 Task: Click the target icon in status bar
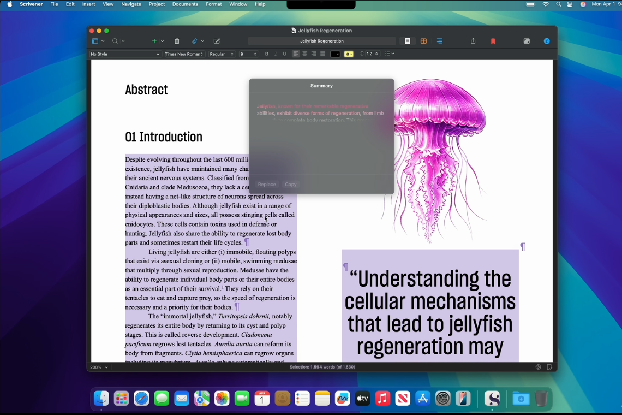tap(539, 367)
